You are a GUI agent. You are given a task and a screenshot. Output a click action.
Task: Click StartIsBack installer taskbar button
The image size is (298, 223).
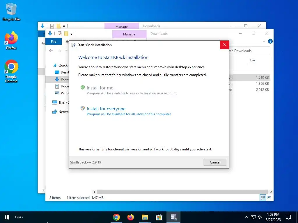[x=173, y=217]
